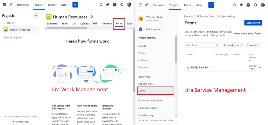
Task: Click Jira logo in Human Resources window
Action: (x=11, y=5)
